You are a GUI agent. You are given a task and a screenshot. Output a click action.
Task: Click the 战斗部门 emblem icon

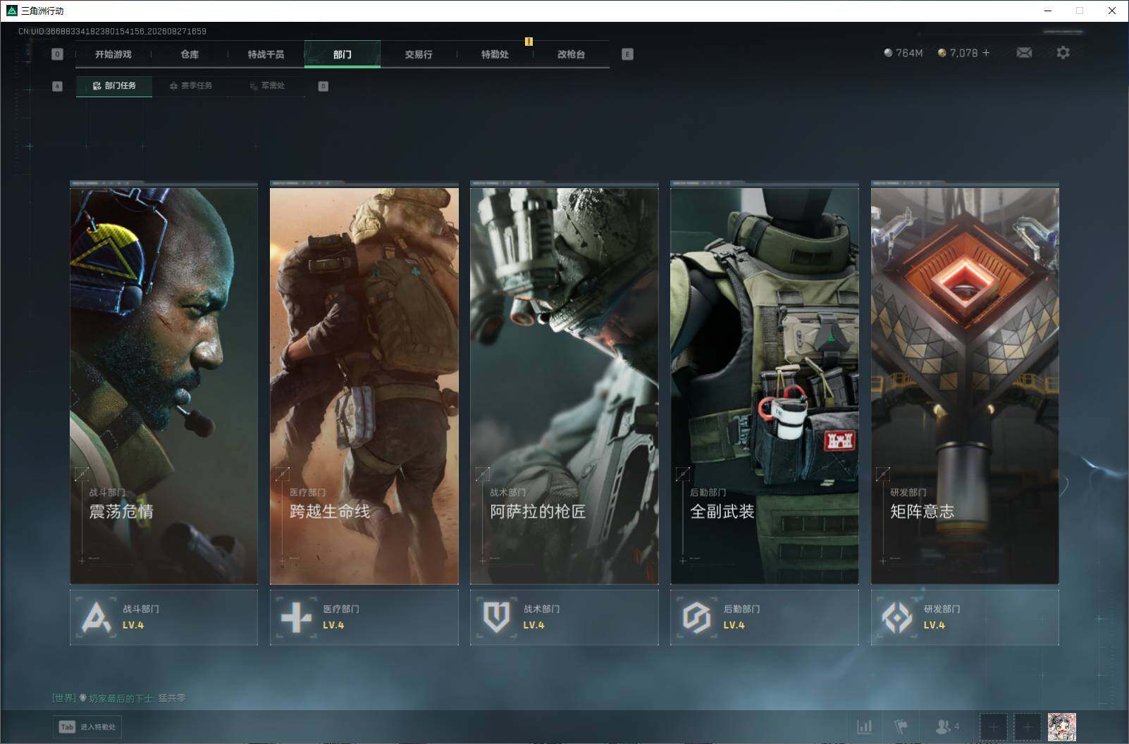tap(96, 617)
